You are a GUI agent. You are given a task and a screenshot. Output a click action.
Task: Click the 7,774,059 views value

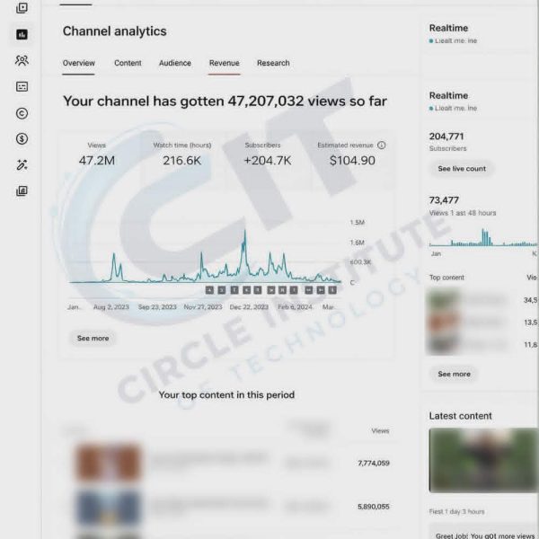pyautogui.click(x=374, y=463)
